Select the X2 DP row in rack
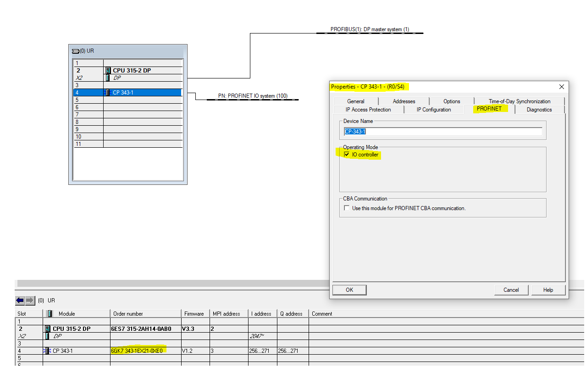Viewport: 586px width, 373px height. pos(128,78)
